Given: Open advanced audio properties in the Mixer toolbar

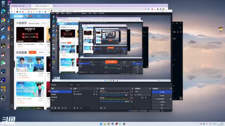Looking at the screenshot, I should click(x=101, y=108).
